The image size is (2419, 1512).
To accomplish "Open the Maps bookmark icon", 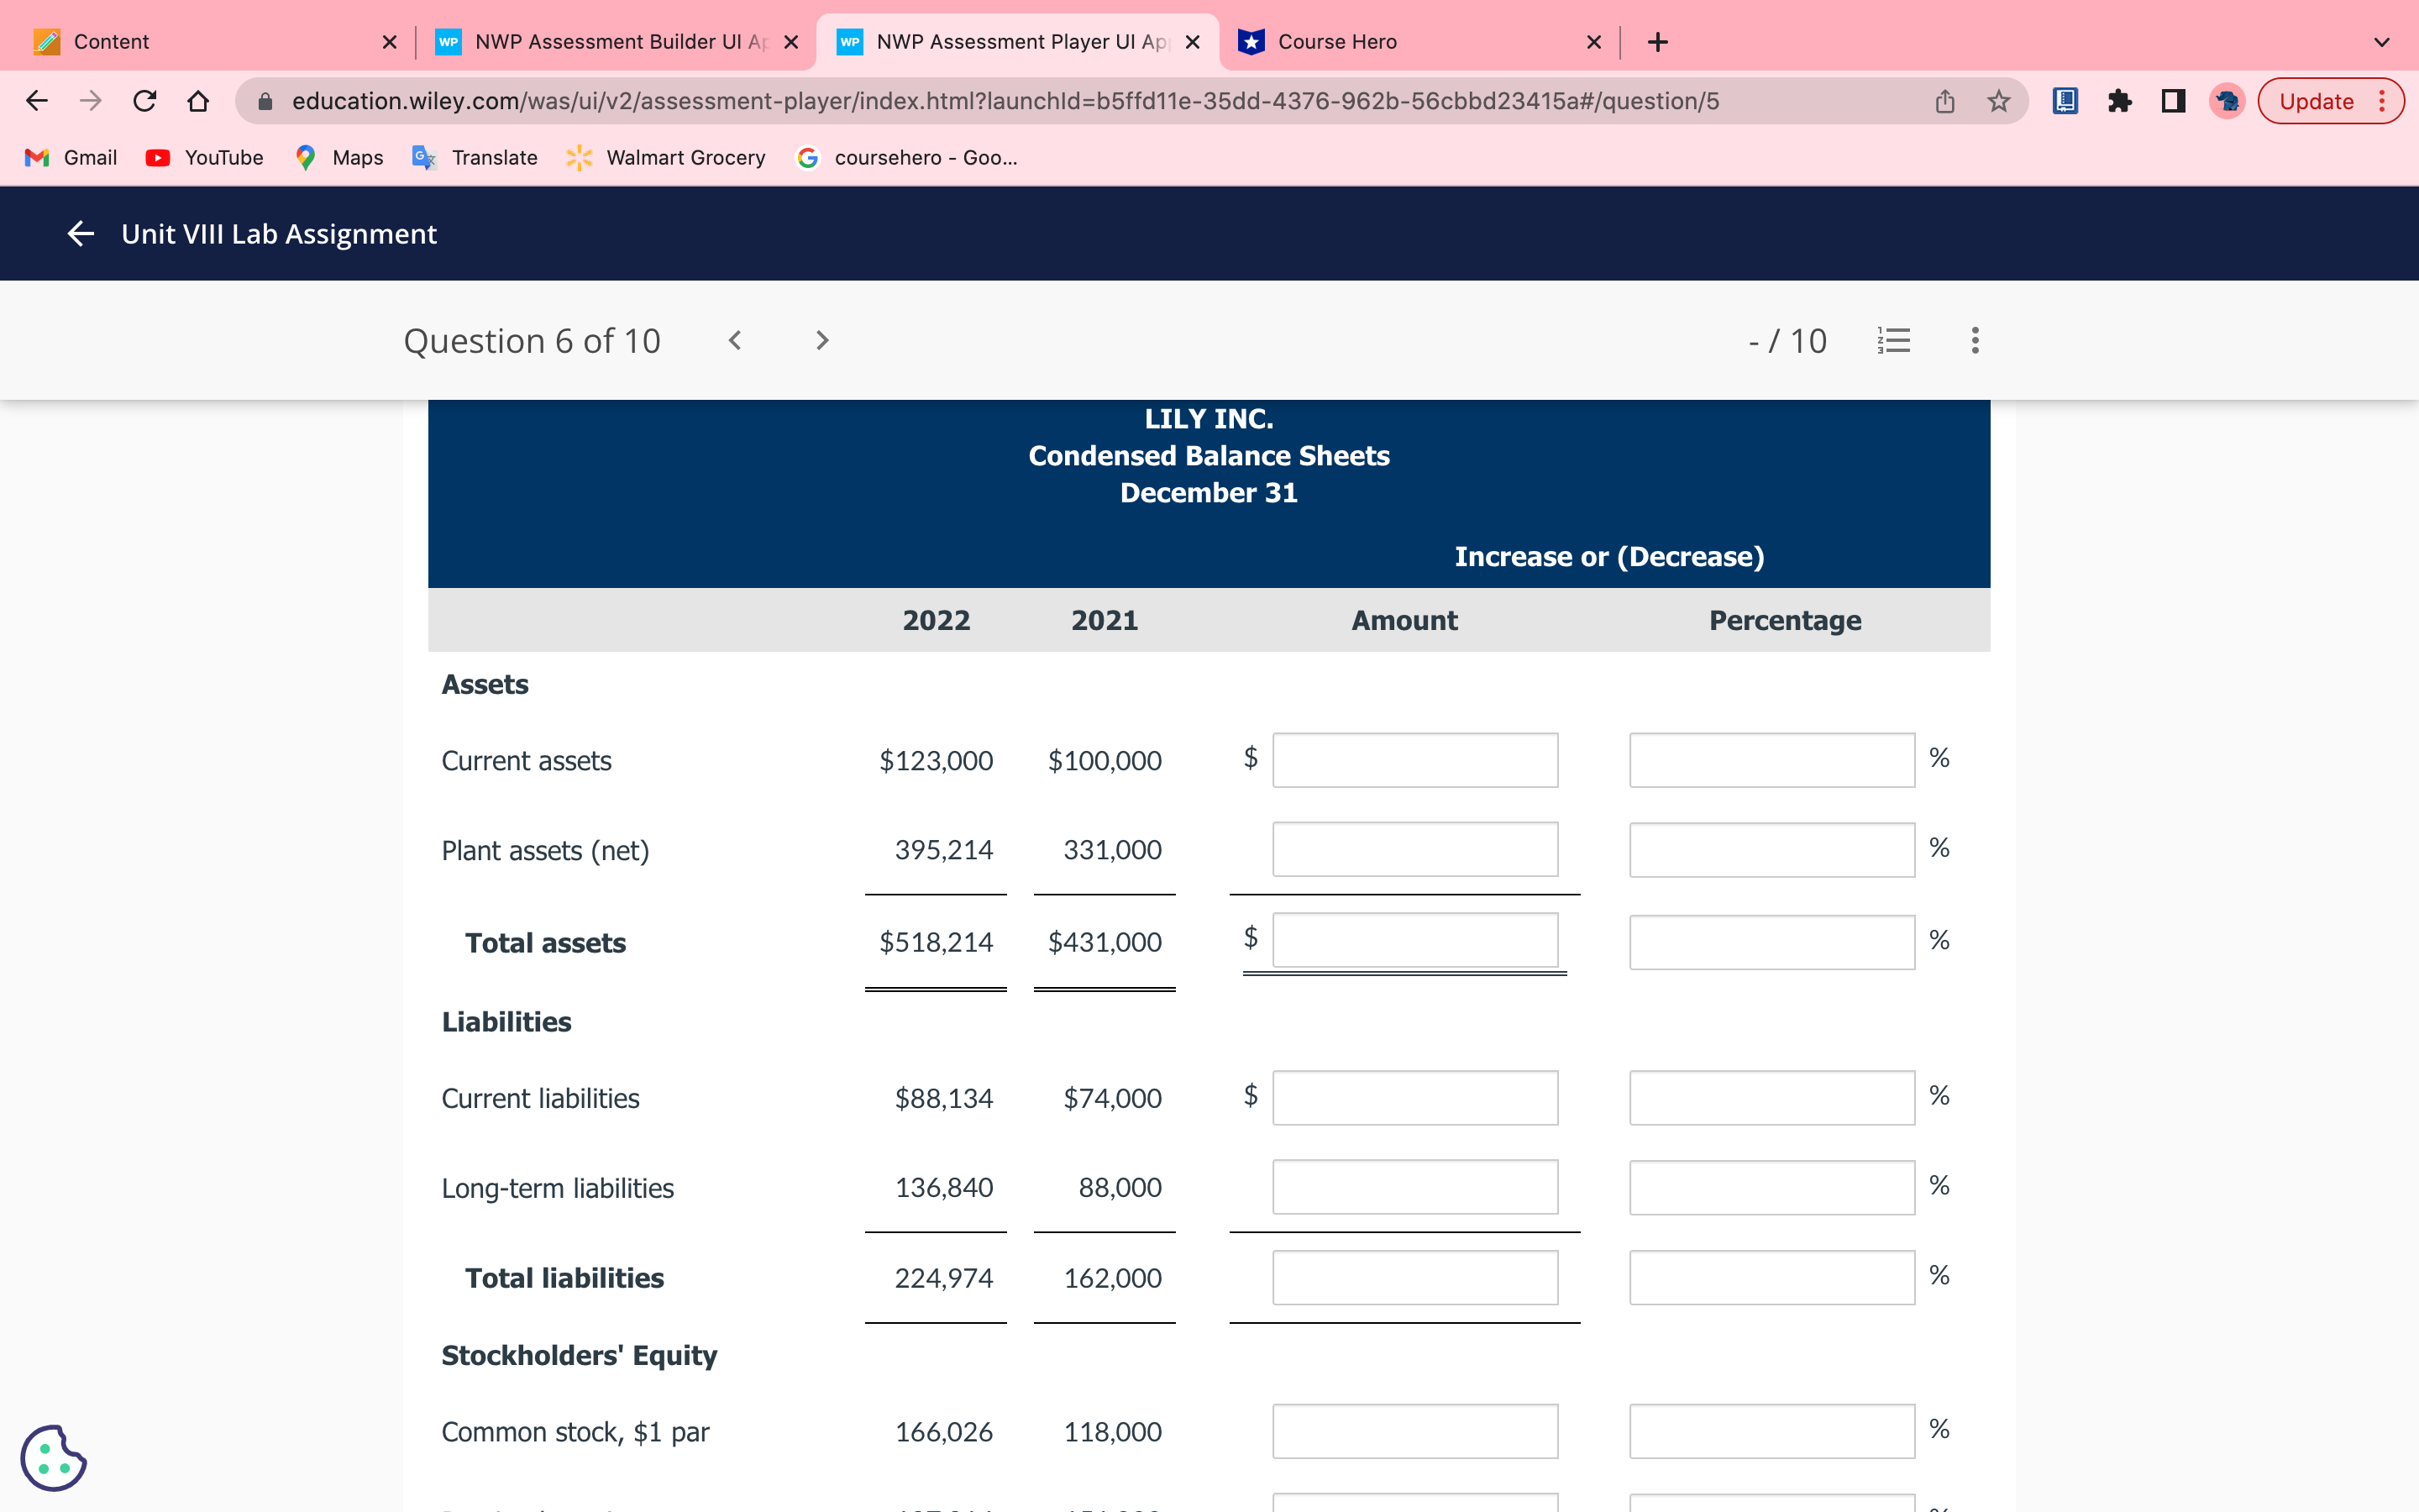I will point(306,157).
